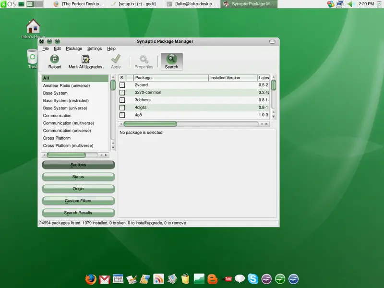Click the Origin filter button
384x288 pixels.
point(78,189)
